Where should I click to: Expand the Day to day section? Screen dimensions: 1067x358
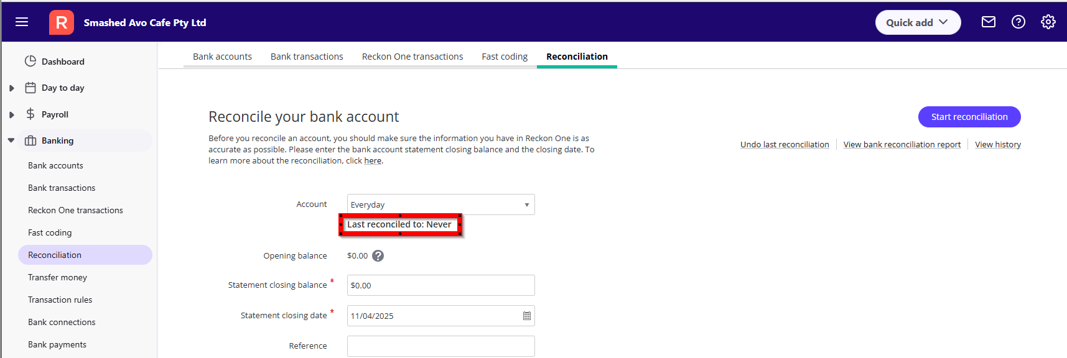tap(11, 88)
